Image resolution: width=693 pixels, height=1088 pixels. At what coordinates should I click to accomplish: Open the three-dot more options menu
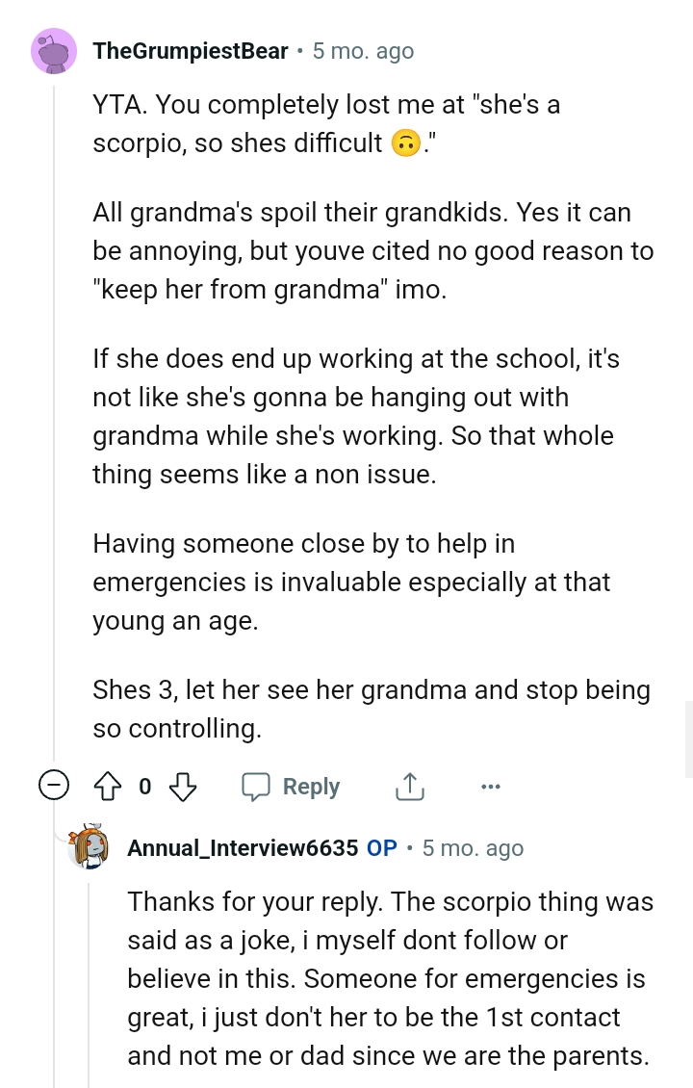490,787
